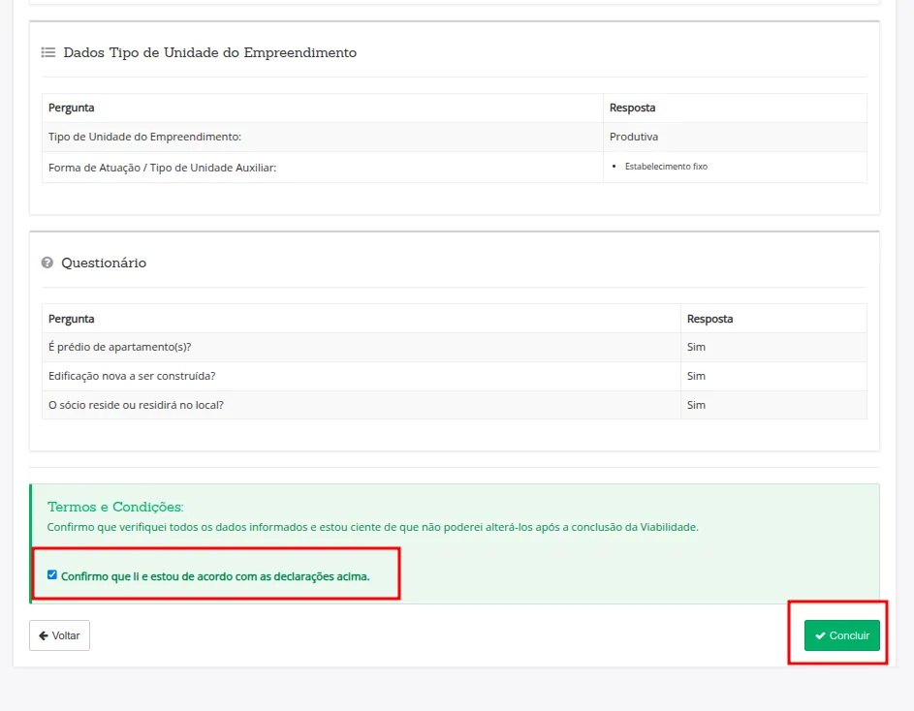Select the 'Estabelecimento fixo' list item

666,167
